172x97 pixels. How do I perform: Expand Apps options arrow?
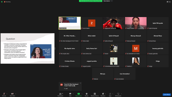click(x=113, y=94)
